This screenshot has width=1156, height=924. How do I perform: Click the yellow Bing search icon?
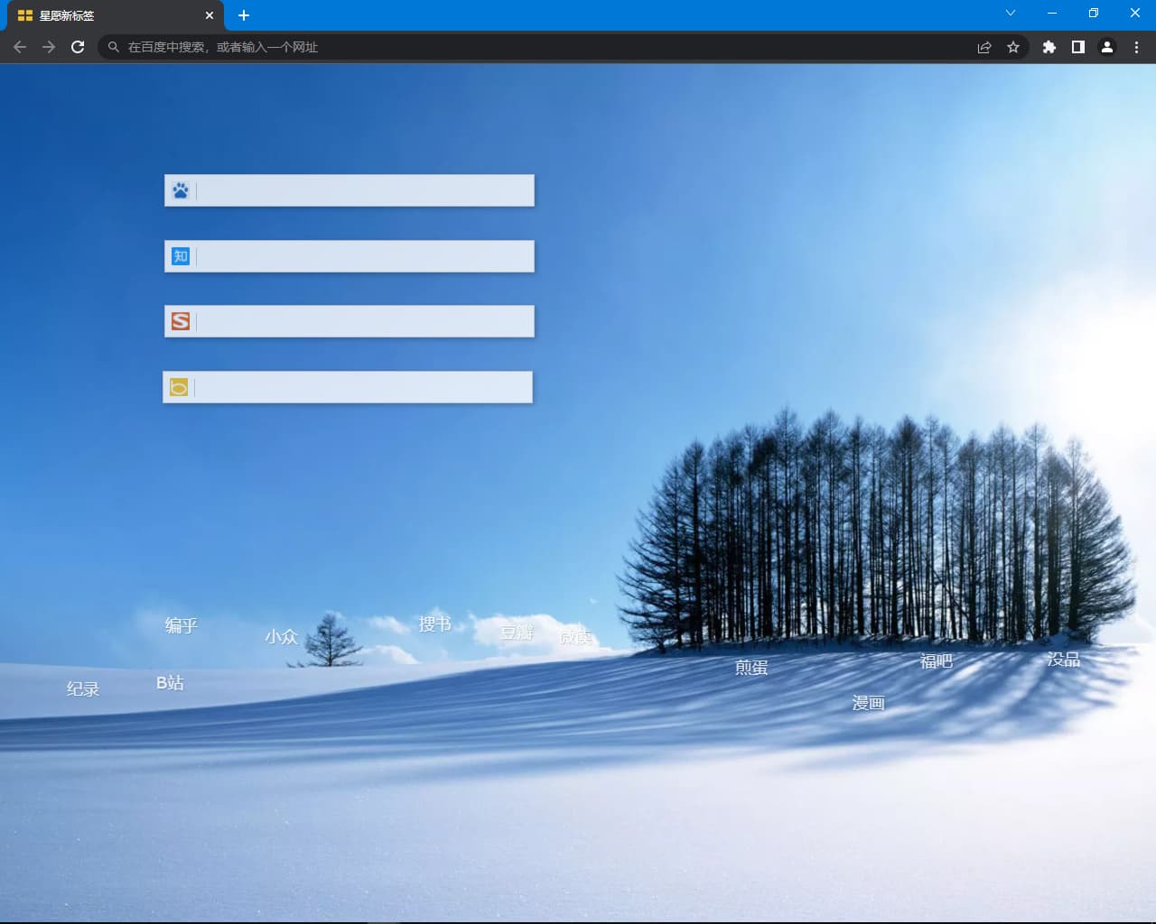(179, 387)
